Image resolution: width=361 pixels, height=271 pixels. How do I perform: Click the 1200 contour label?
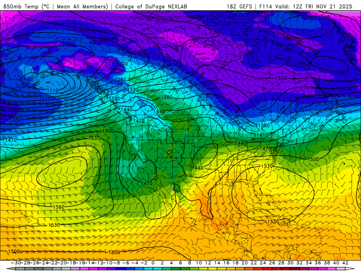(122, 64)
